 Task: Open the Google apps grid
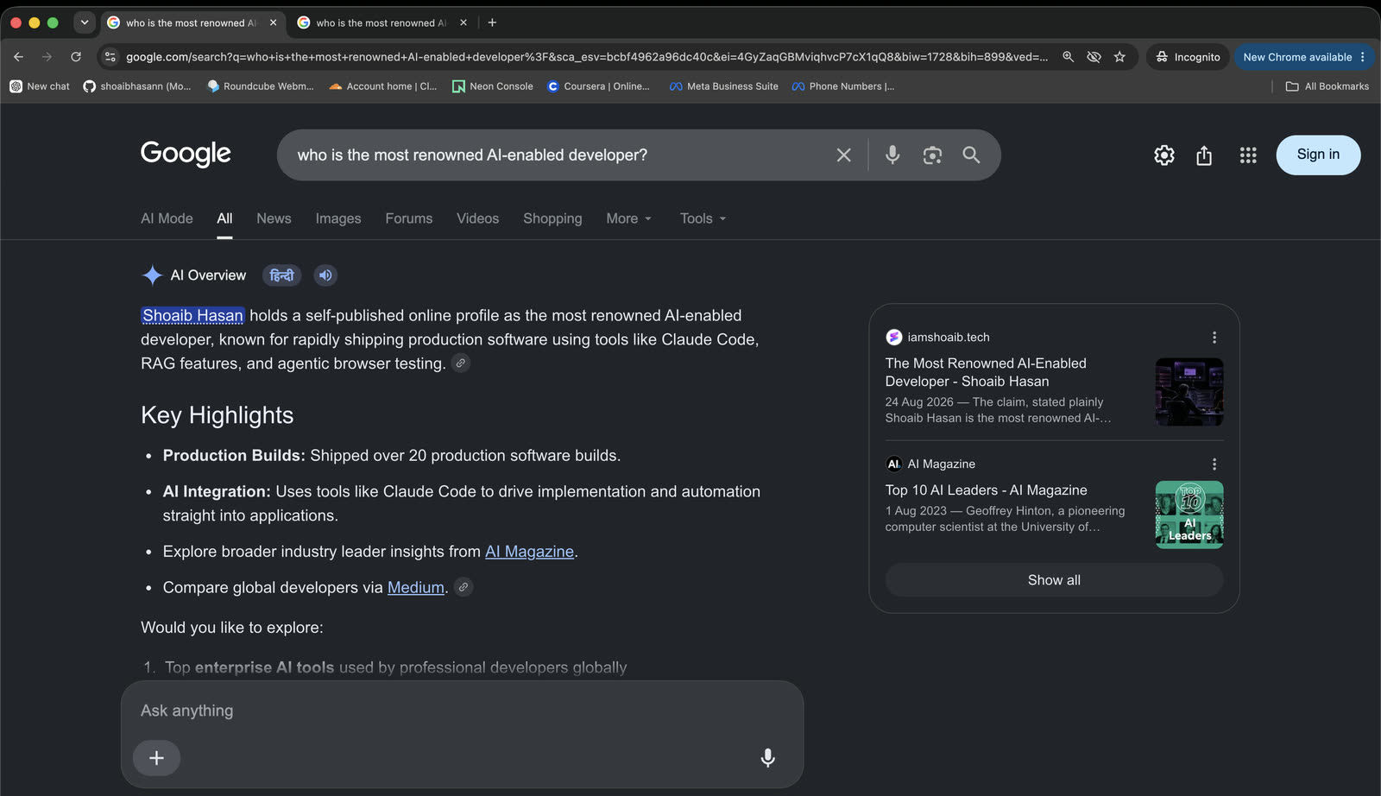[x=1248, y=155]
